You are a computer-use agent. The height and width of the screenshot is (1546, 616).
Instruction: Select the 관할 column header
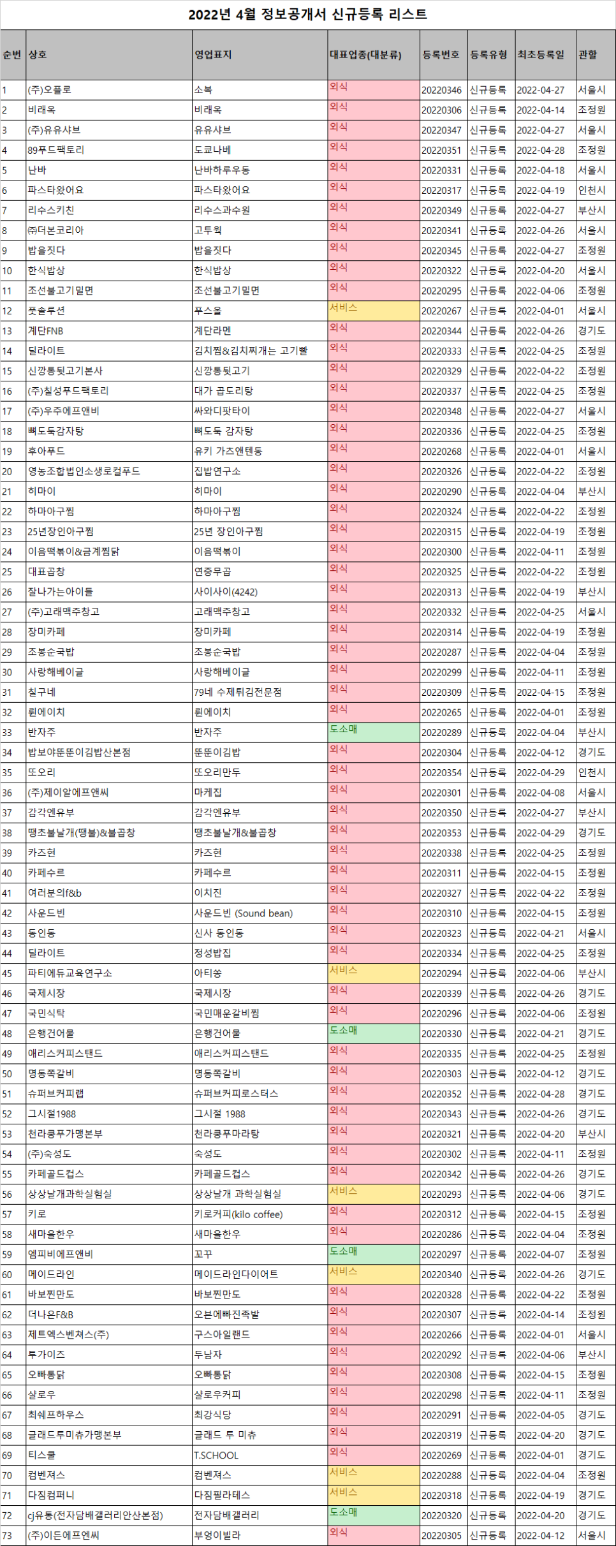[x=596, y=55]
